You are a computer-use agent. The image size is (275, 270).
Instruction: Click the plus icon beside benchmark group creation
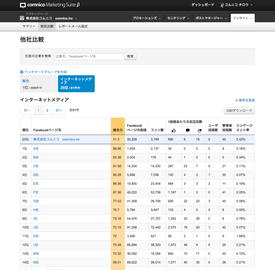(22, 72)
